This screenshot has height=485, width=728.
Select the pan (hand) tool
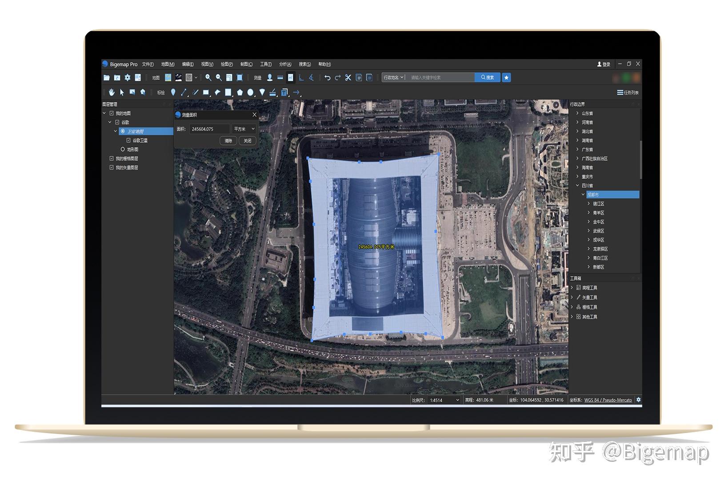coord(111,92)
